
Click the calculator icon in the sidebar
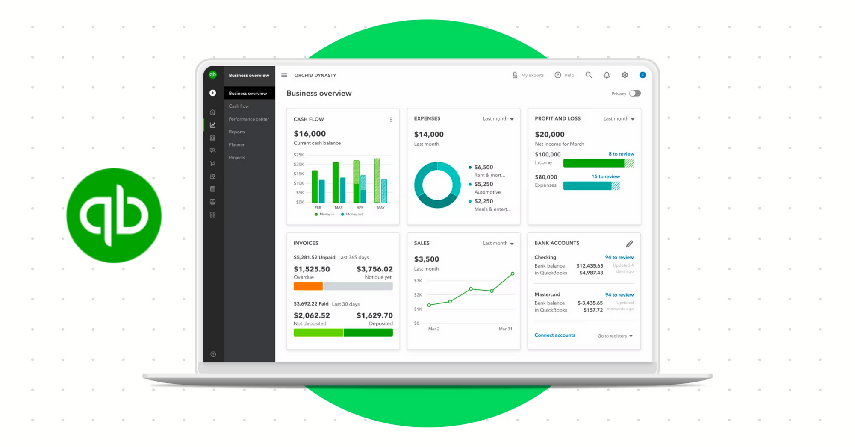pos(212,189)
